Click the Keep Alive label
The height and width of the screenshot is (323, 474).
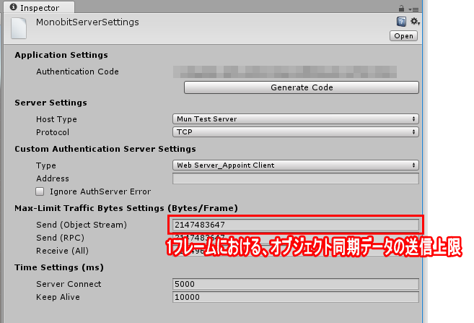[58, 297]
